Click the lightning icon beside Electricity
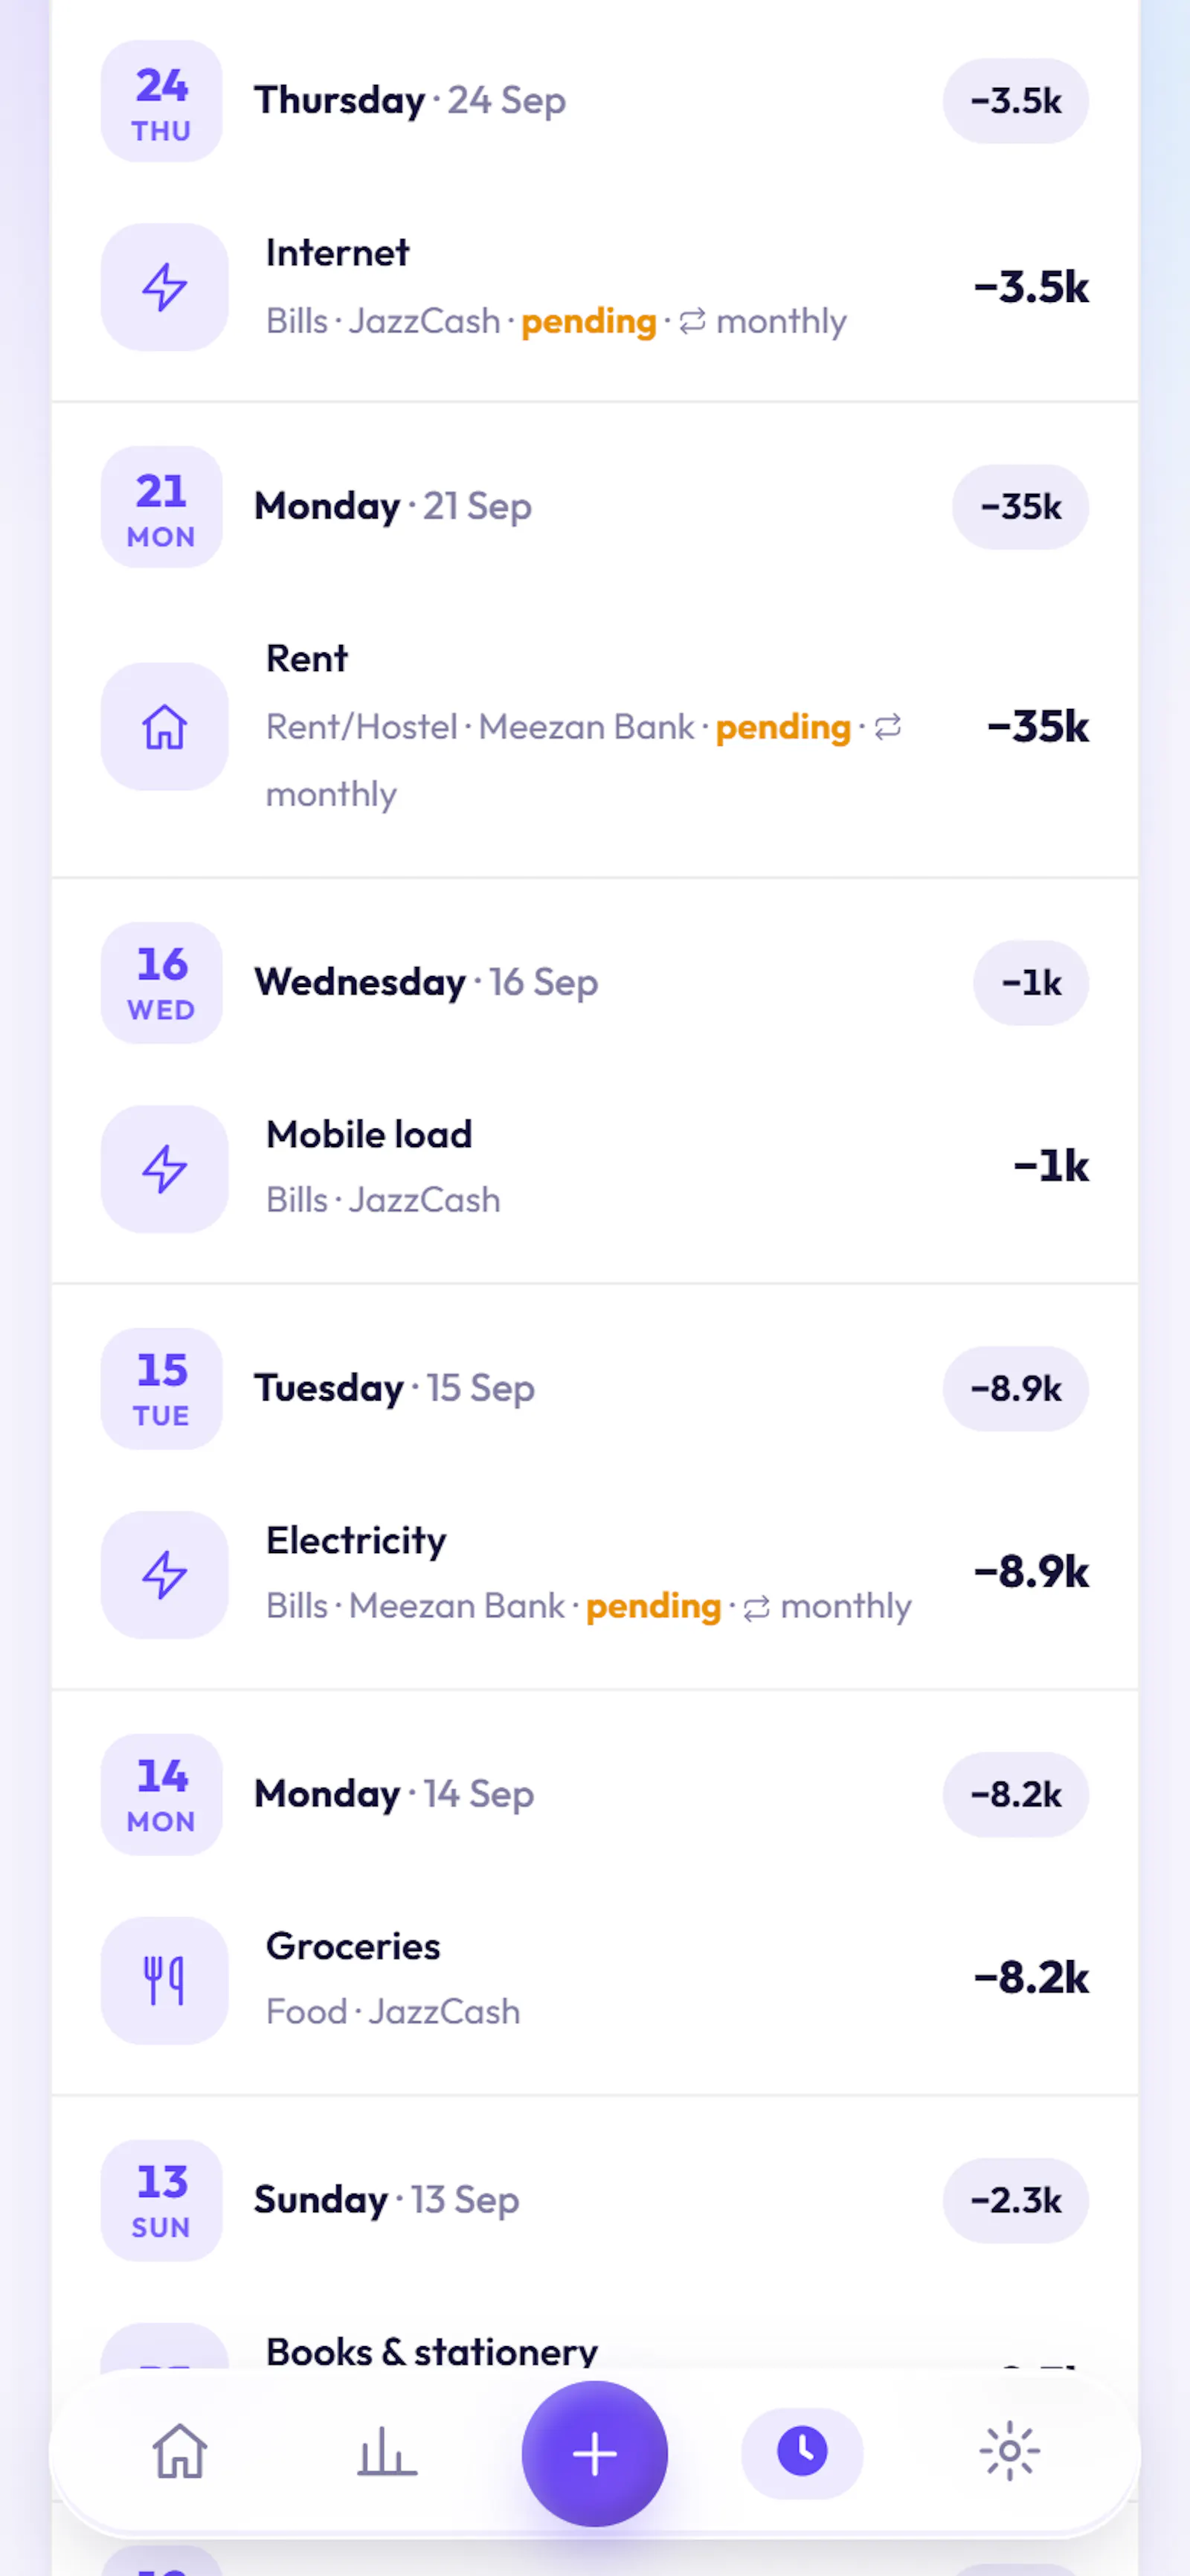This screenshot has width=1190, height=2576. 165,1575
